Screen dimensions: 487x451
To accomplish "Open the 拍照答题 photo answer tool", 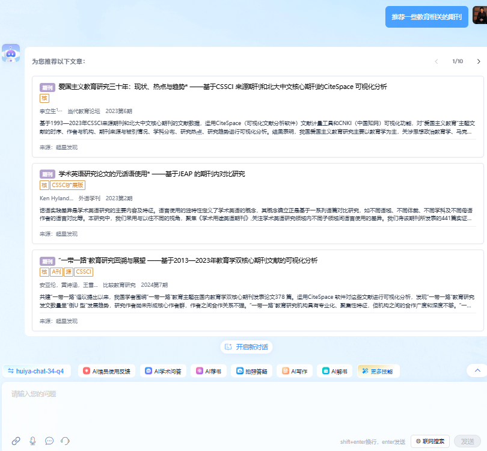I will point(252,372).
